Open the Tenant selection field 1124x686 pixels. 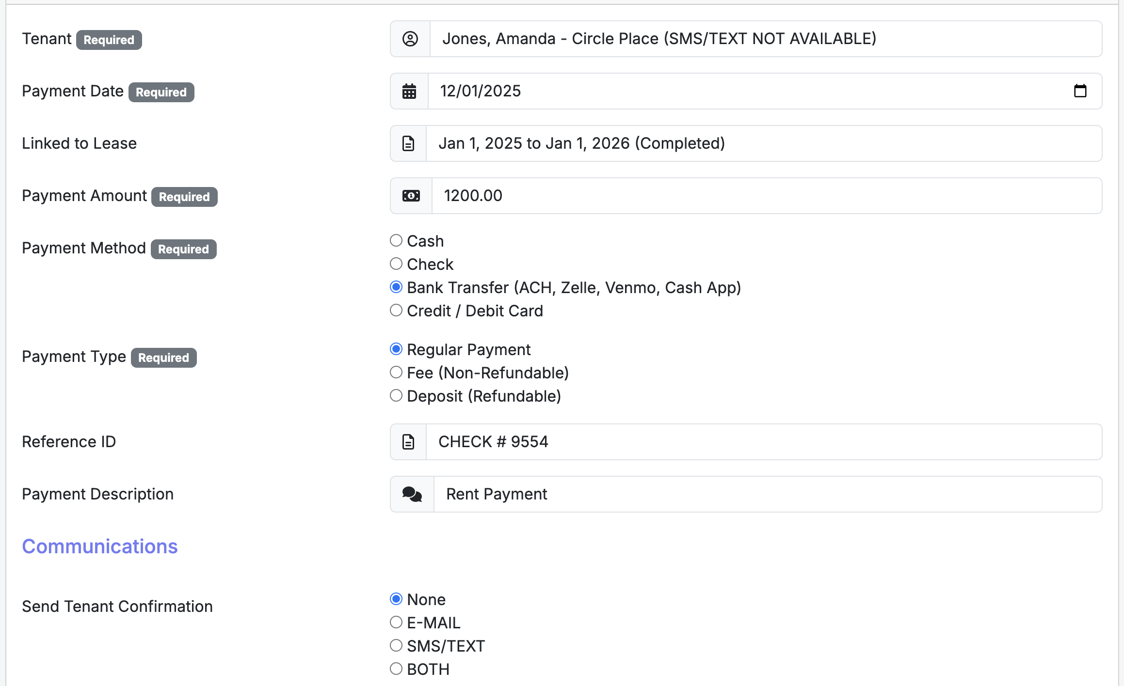coord(765,39)
